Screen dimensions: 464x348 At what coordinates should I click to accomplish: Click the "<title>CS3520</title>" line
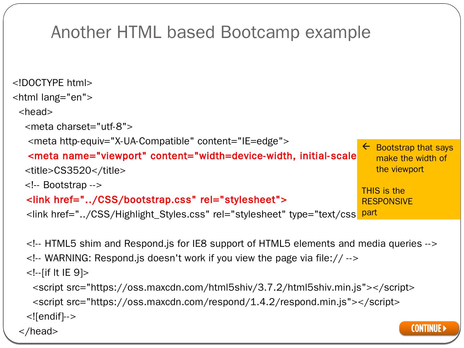click(x=75, y=170)
